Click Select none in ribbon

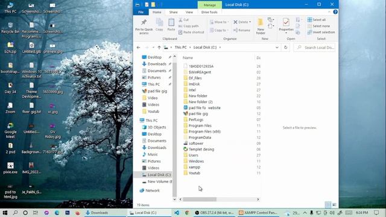pyautogui.click(x=318, y=26)
